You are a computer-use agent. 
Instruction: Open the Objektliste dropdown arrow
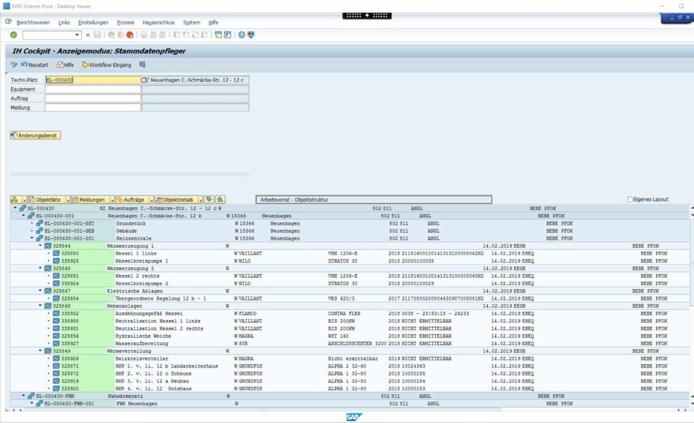(x=67, y=200)
